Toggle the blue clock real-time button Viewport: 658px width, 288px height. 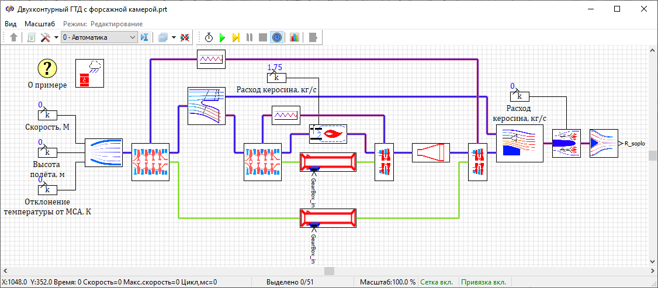[x=277, y=37]
